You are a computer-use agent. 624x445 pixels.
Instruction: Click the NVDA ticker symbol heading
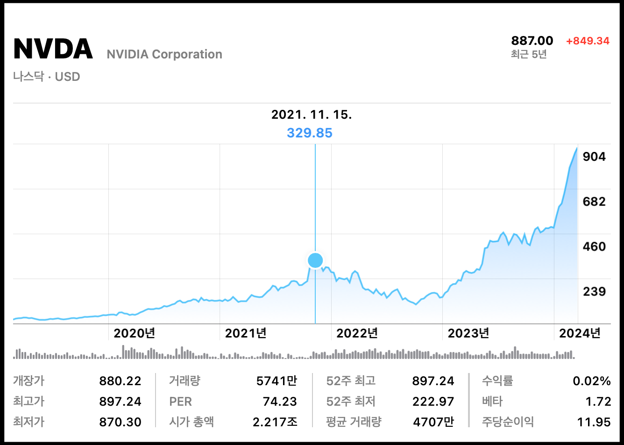(x=53, y=49)
